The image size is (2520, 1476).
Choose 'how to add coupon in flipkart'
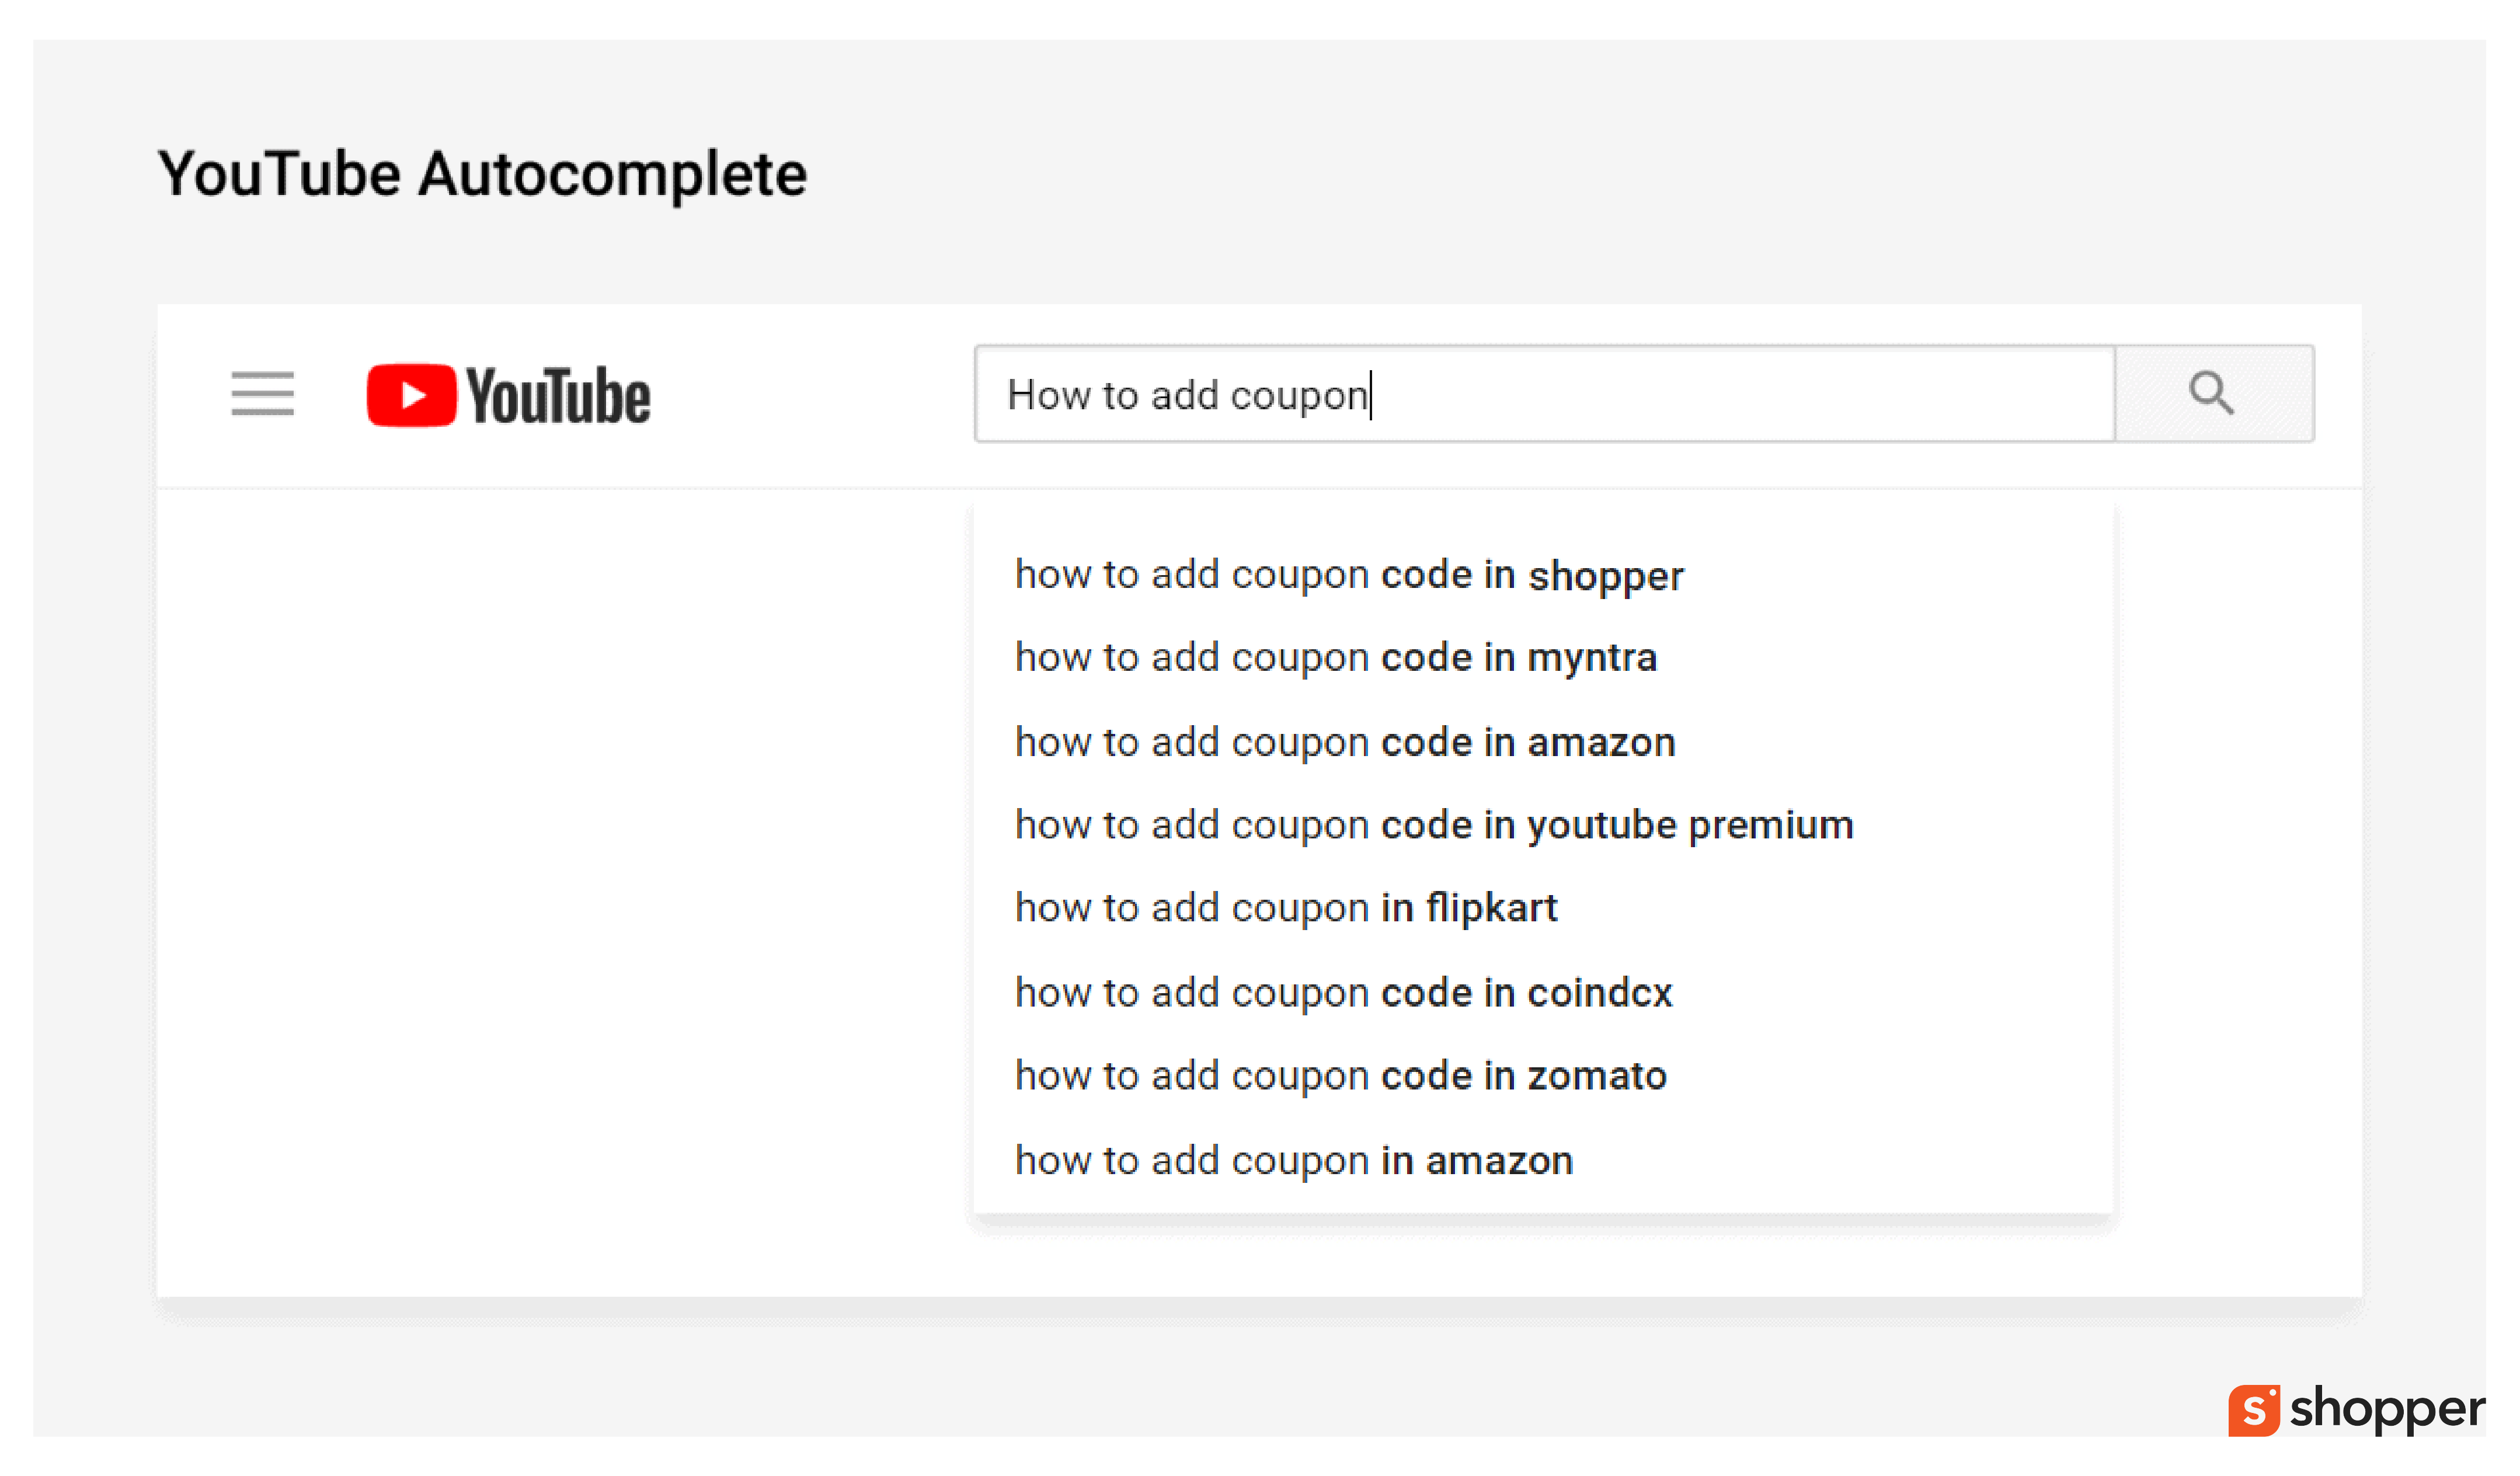pos(1286,908)
